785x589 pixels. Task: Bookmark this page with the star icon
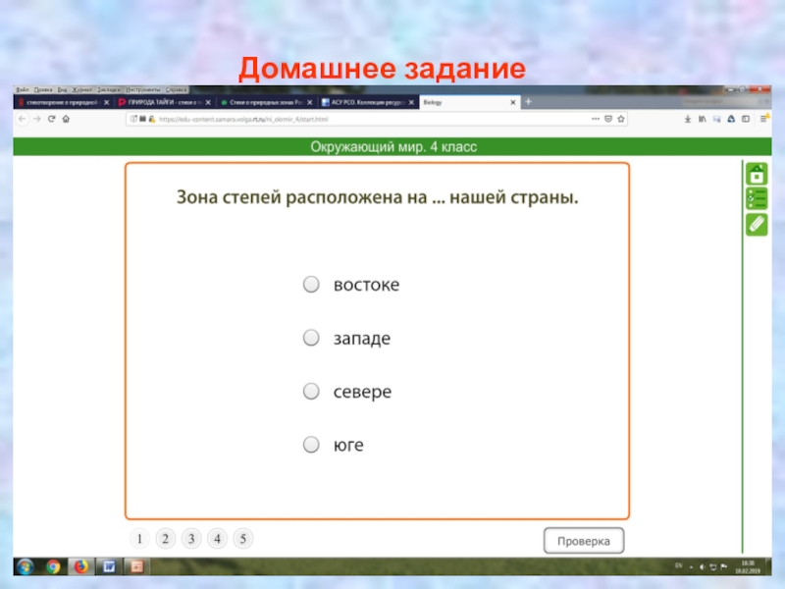tap(621, 119)
